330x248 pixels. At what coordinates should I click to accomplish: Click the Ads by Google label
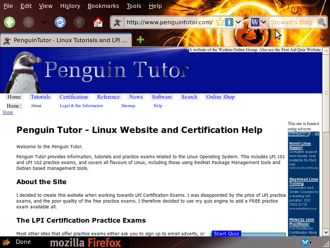click(299, 134)
